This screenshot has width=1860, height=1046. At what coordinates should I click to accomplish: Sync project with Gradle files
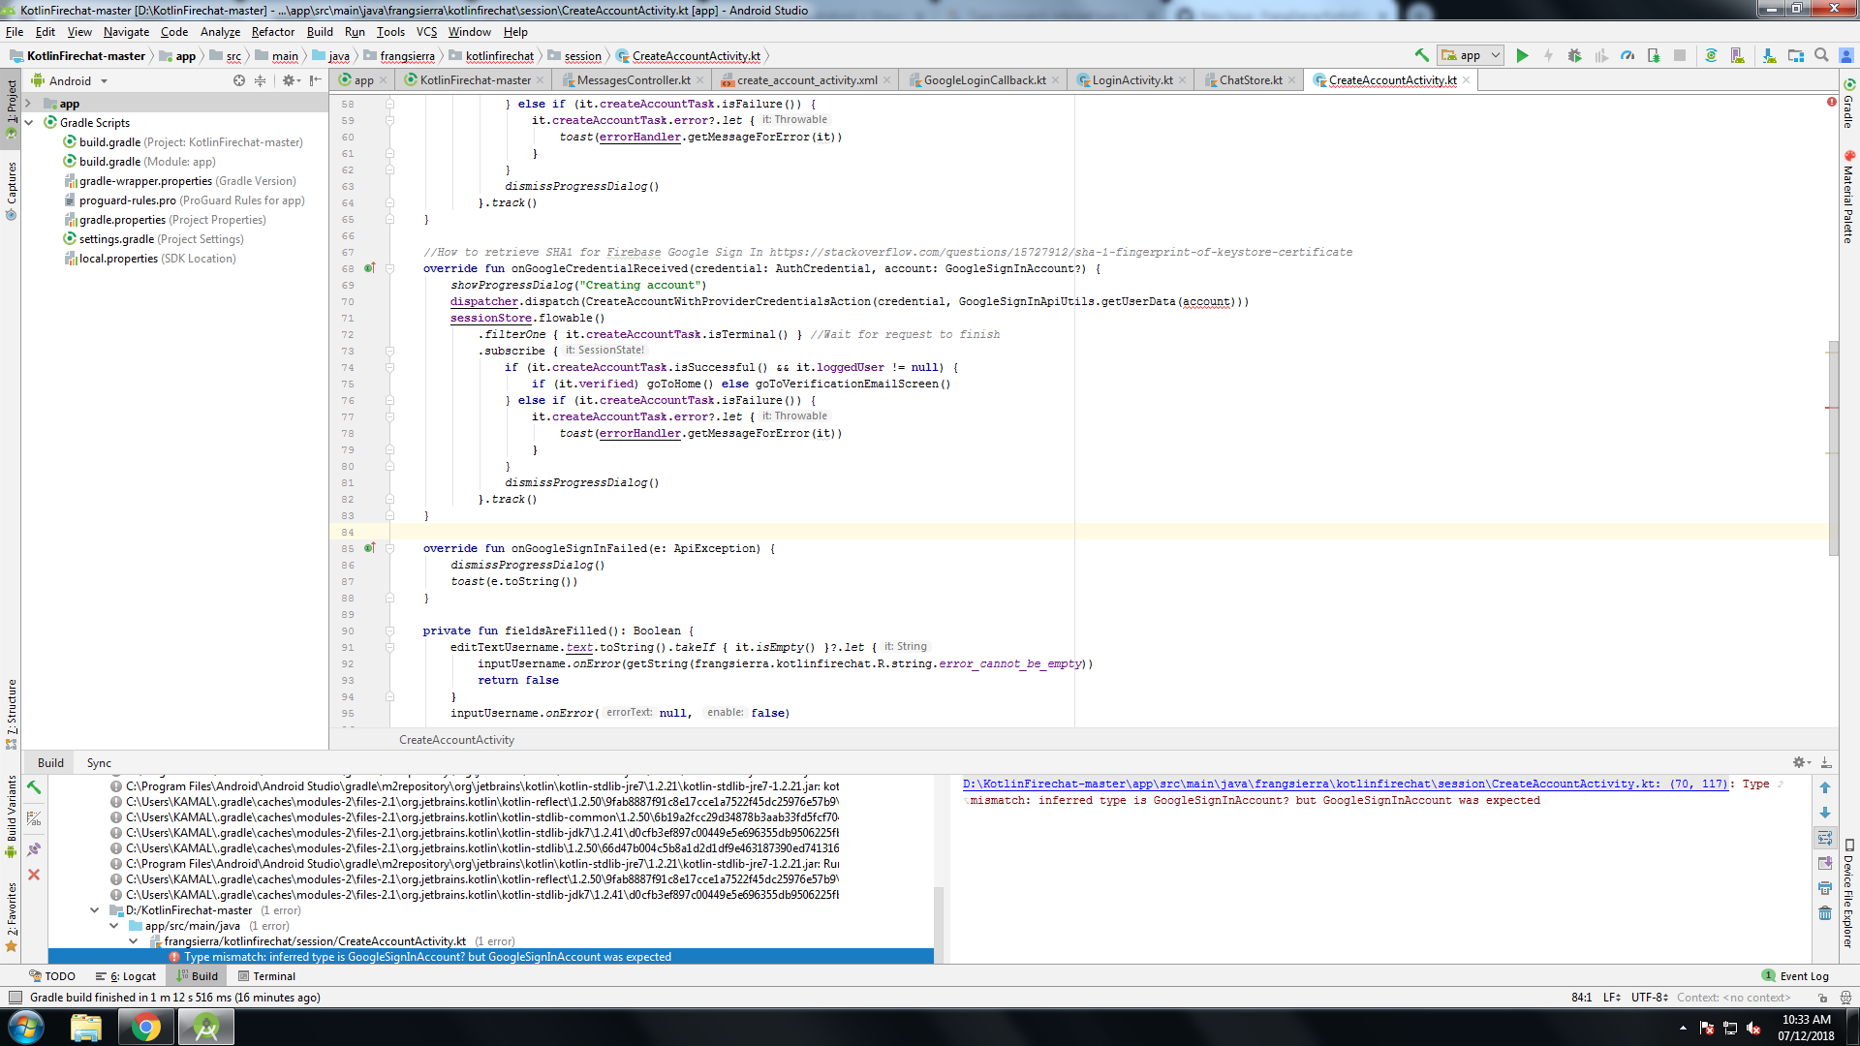(1711, 55)
